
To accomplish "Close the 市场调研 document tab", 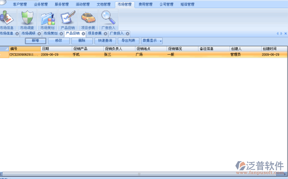I will (x=39, y=34).
